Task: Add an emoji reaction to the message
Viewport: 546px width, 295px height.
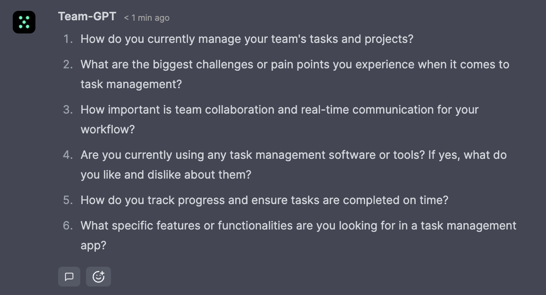Action: click(98, 277)
